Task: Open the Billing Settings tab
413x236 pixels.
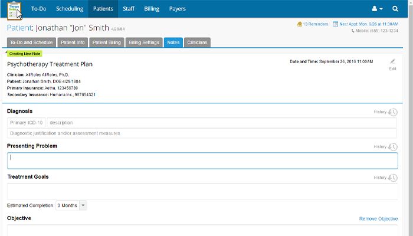Action: [x=143, y=42]
